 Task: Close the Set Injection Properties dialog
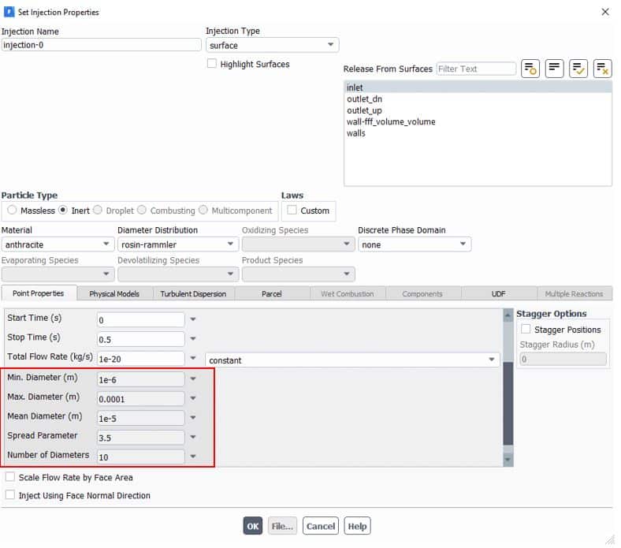(x=604, y=12)
